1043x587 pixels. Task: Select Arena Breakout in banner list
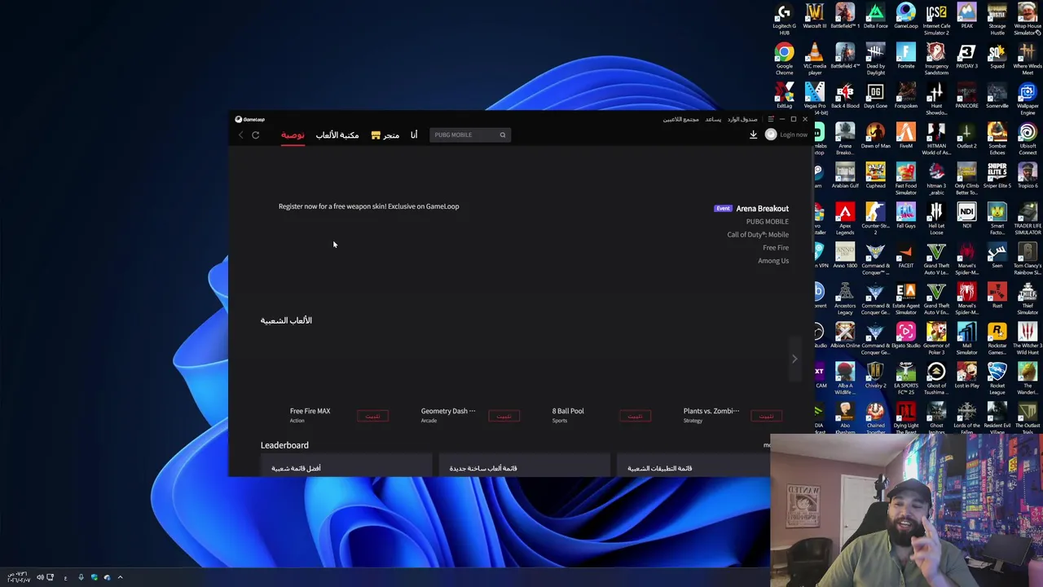(762, 209)
